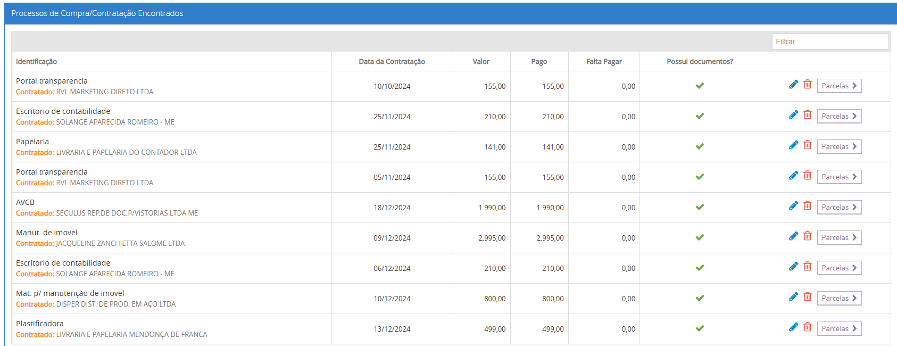Screen dimensions: 897x346
Task: Click the Valor column header
Action: click(x=481, y=62)
